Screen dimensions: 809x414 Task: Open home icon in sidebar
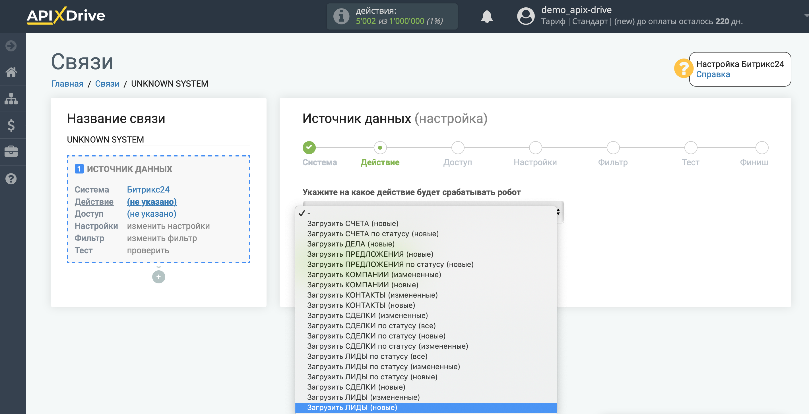11,72
